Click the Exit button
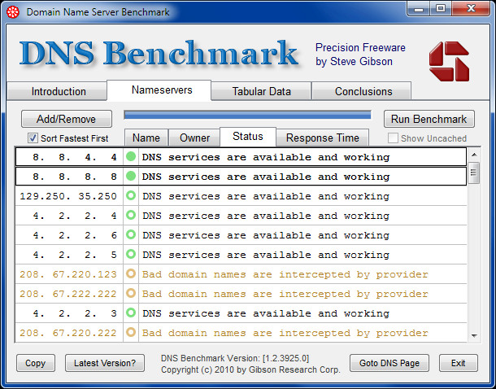This screenshot has height=389, width=496. pos(458,363)
